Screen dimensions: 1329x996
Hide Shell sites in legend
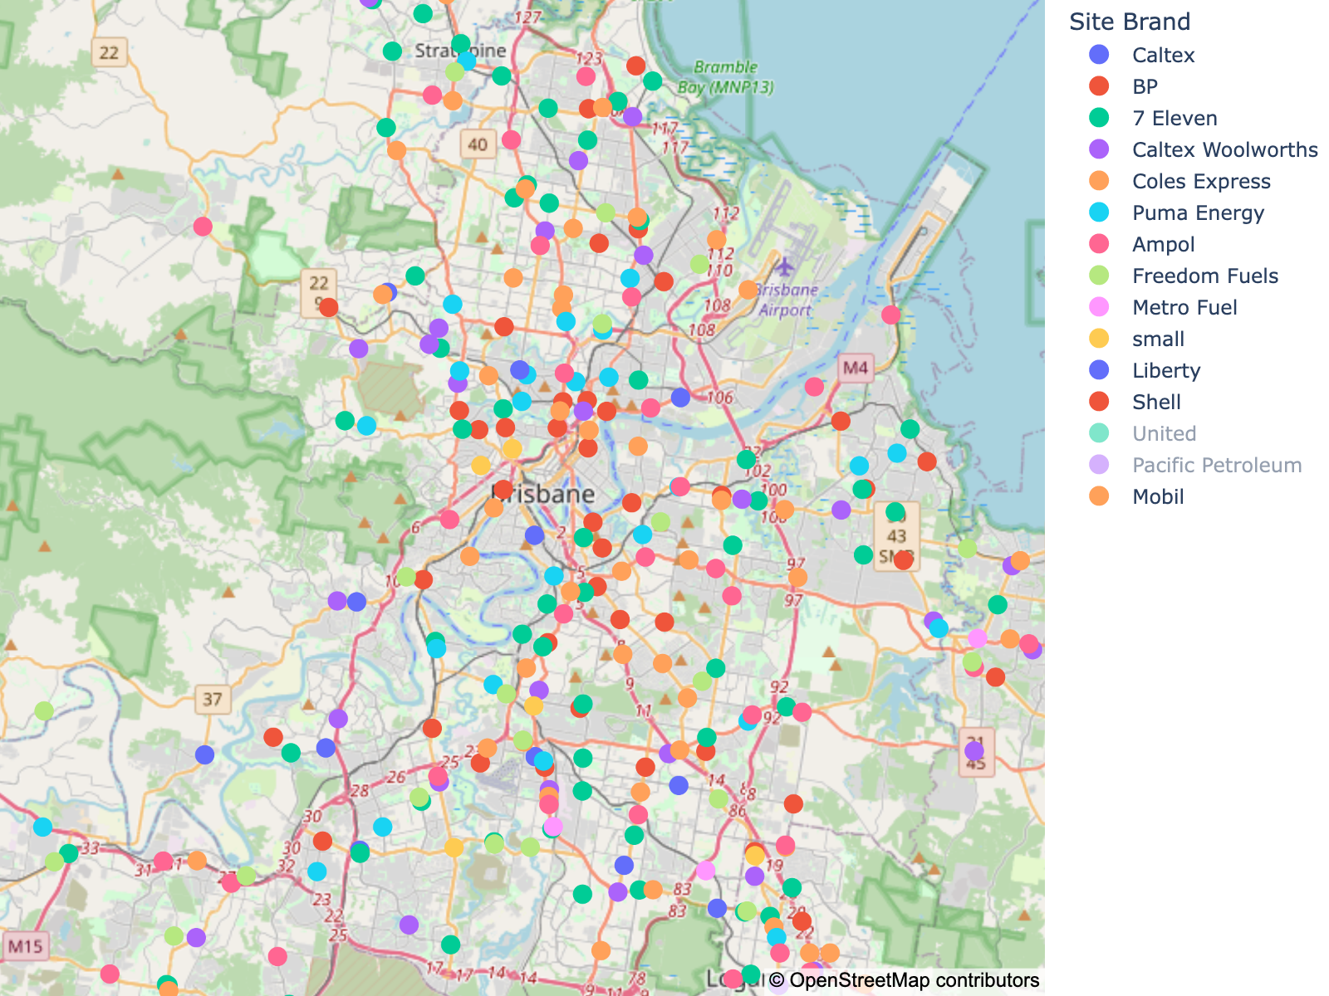point(1155,403)
